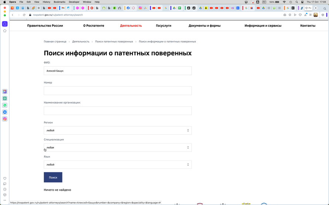Open sidebar three-dots settings

pyautogui.click(x=5, y=200)
